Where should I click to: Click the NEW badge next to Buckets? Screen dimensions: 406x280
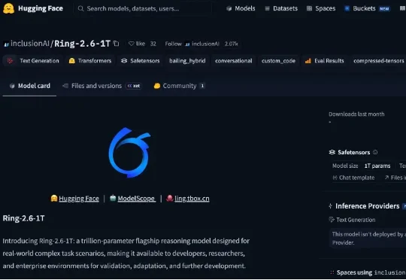click(x=384, y=9)
